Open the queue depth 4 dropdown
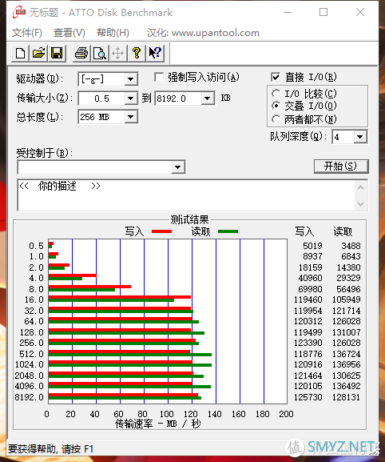This screenshot has height=462, width=385. tap(359, 137)
